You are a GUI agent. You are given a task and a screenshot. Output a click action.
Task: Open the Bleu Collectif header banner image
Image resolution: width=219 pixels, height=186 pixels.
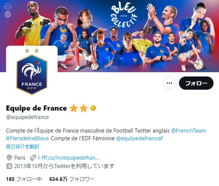(109, 36)
